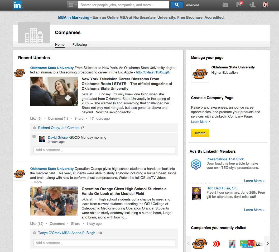The height and width of the screenshot is (252, 279).
Task: Like the Operation Orange post
Action: [37, 224]
